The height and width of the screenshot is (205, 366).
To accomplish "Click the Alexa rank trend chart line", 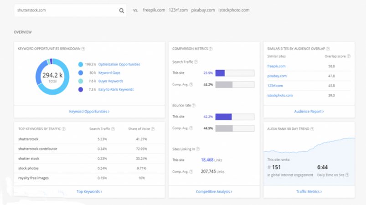I will coord(309,146).
